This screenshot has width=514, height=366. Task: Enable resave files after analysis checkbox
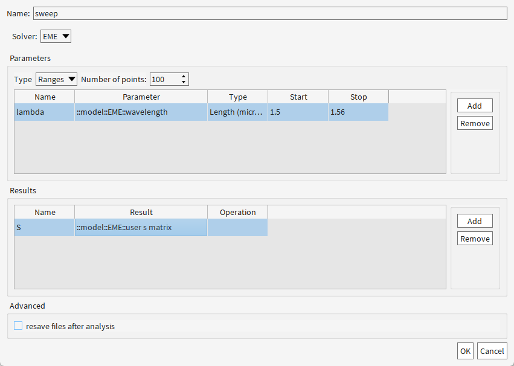coord(18,326)
